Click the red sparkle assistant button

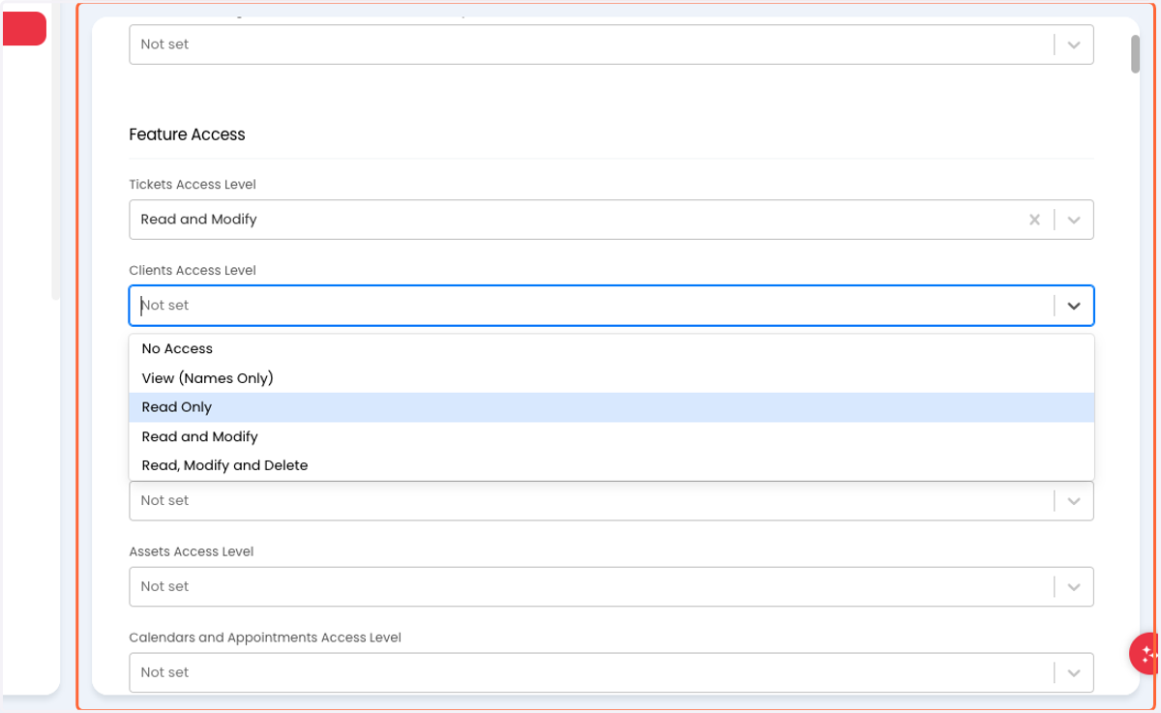click(1146, 653)
